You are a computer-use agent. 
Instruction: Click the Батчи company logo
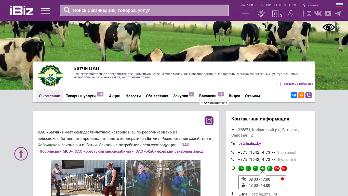[50, 76]
